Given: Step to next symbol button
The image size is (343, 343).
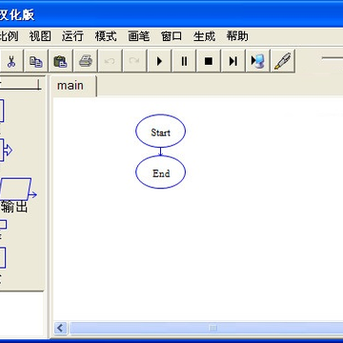Looking at the screenshot, I should (233, 61).
